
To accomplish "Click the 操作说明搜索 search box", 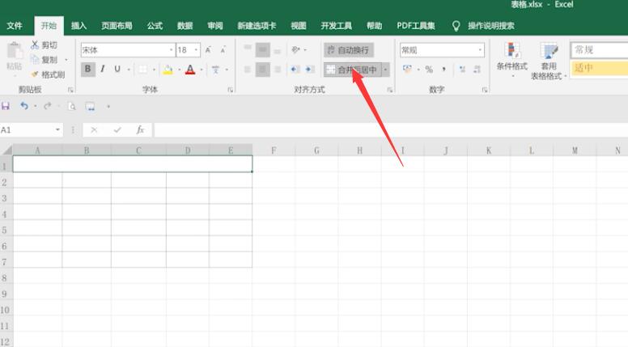I will (491, 26).
